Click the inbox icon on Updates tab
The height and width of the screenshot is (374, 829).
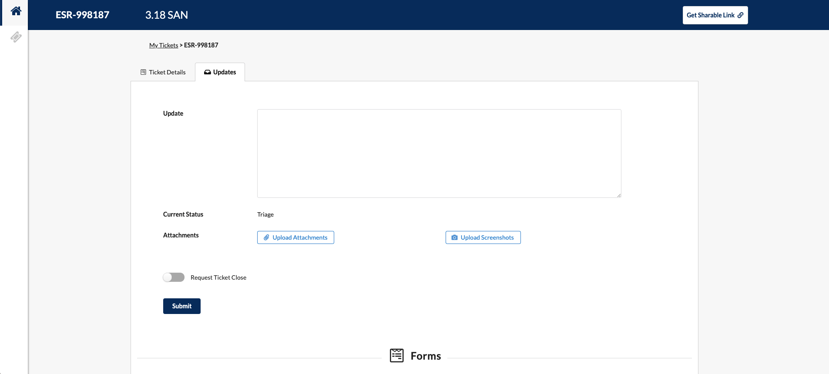click(208, 72)
